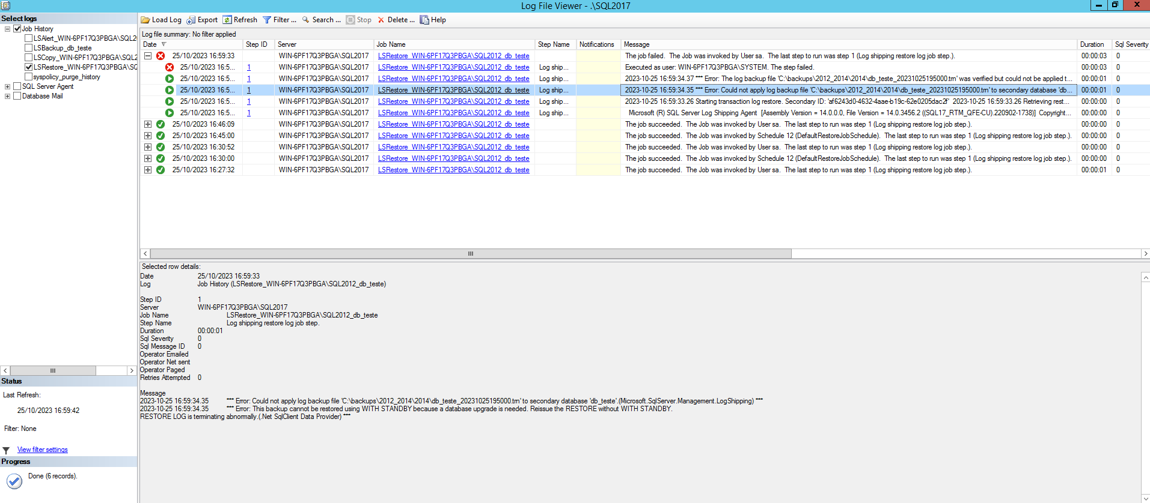Viewport: 1150px width, 503px height.
Task: Click the log grid horizontal scrollbar thumb
Action: tap(471, 253)
